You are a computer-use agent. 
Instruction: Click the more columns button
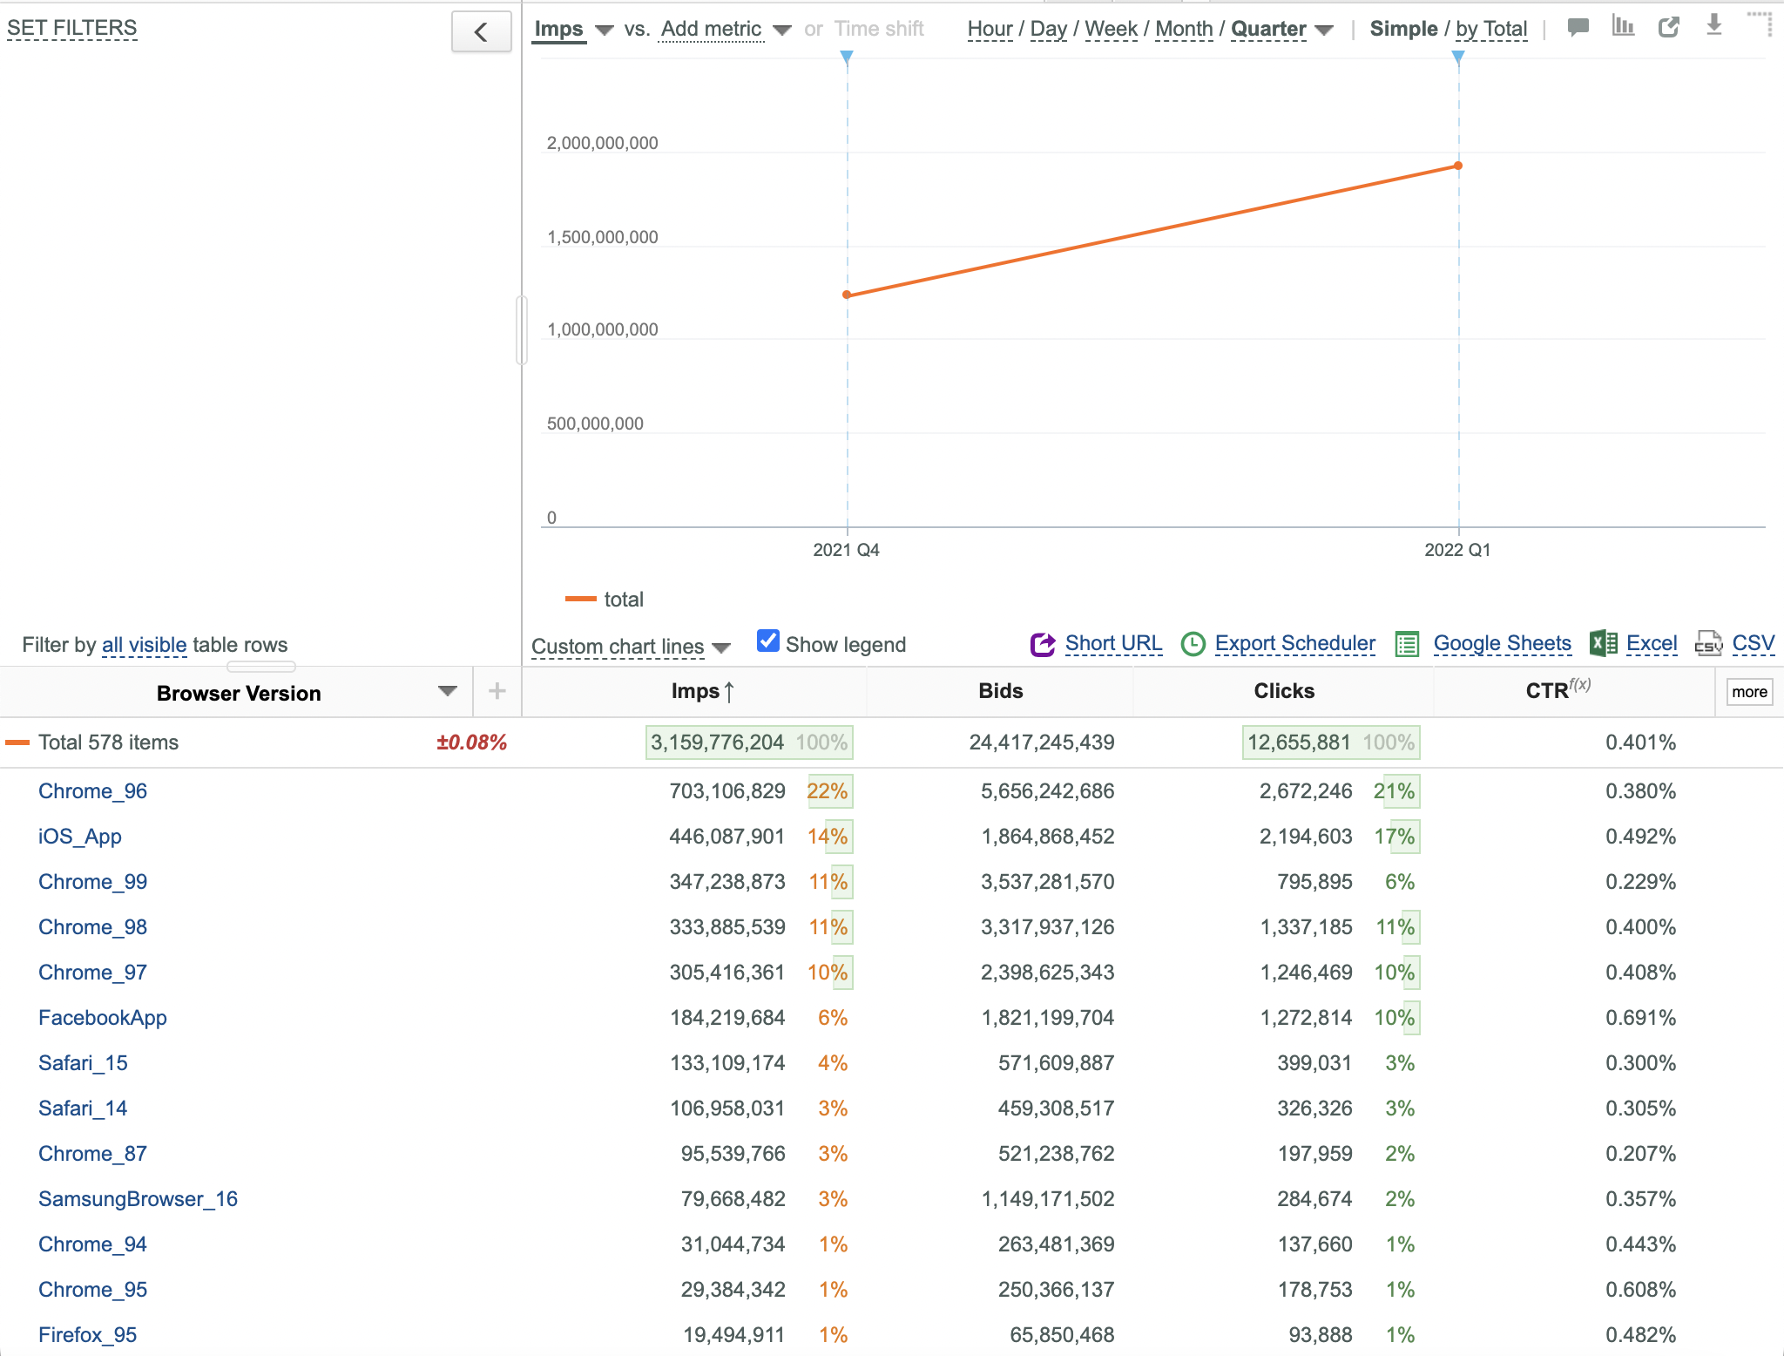tap(1749, 692)
